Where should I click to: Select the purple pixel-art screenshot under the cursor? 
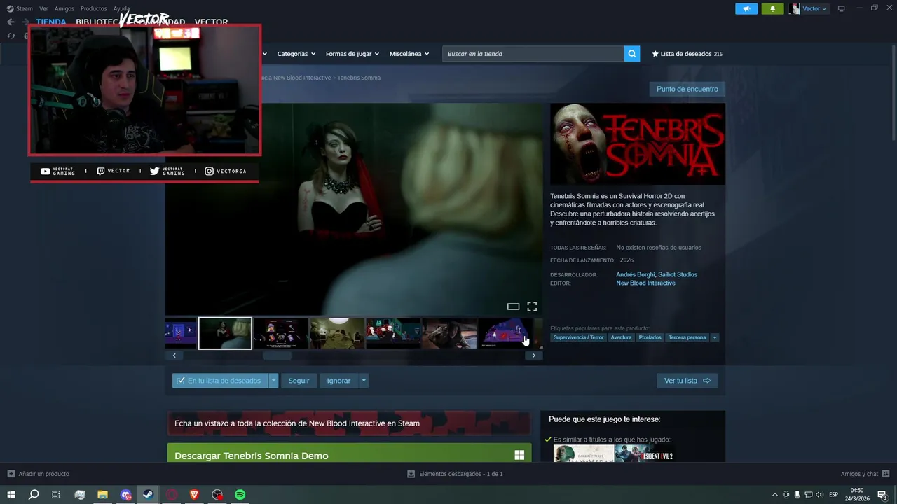(x=505, y=333)
